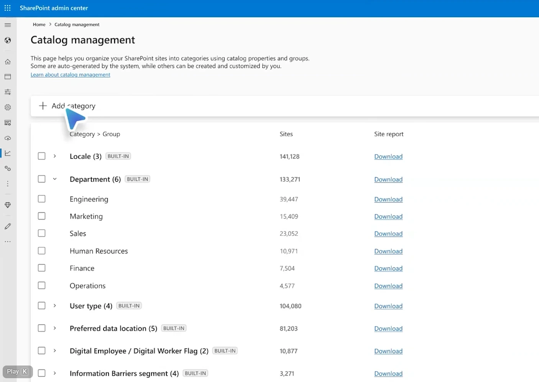This screenshot has height=382, width=539.
Task: Click the globe icon in sidebar
Action: tap(8, 40)
